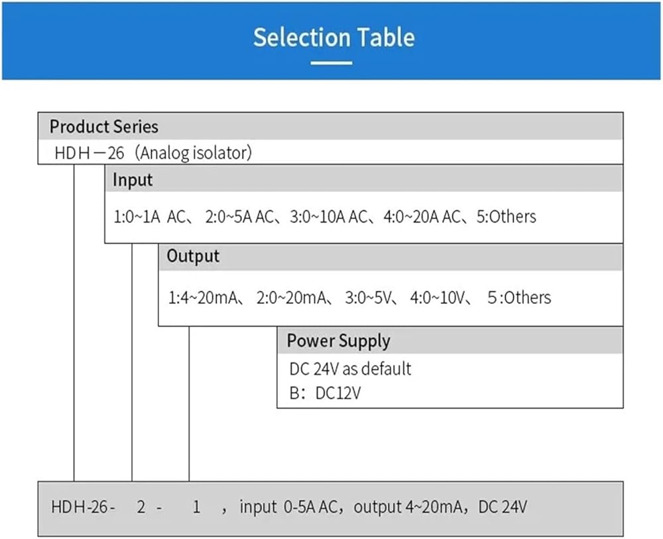
Task: Click the HDH-26- model prefix in example
Action: coord(83,507)
